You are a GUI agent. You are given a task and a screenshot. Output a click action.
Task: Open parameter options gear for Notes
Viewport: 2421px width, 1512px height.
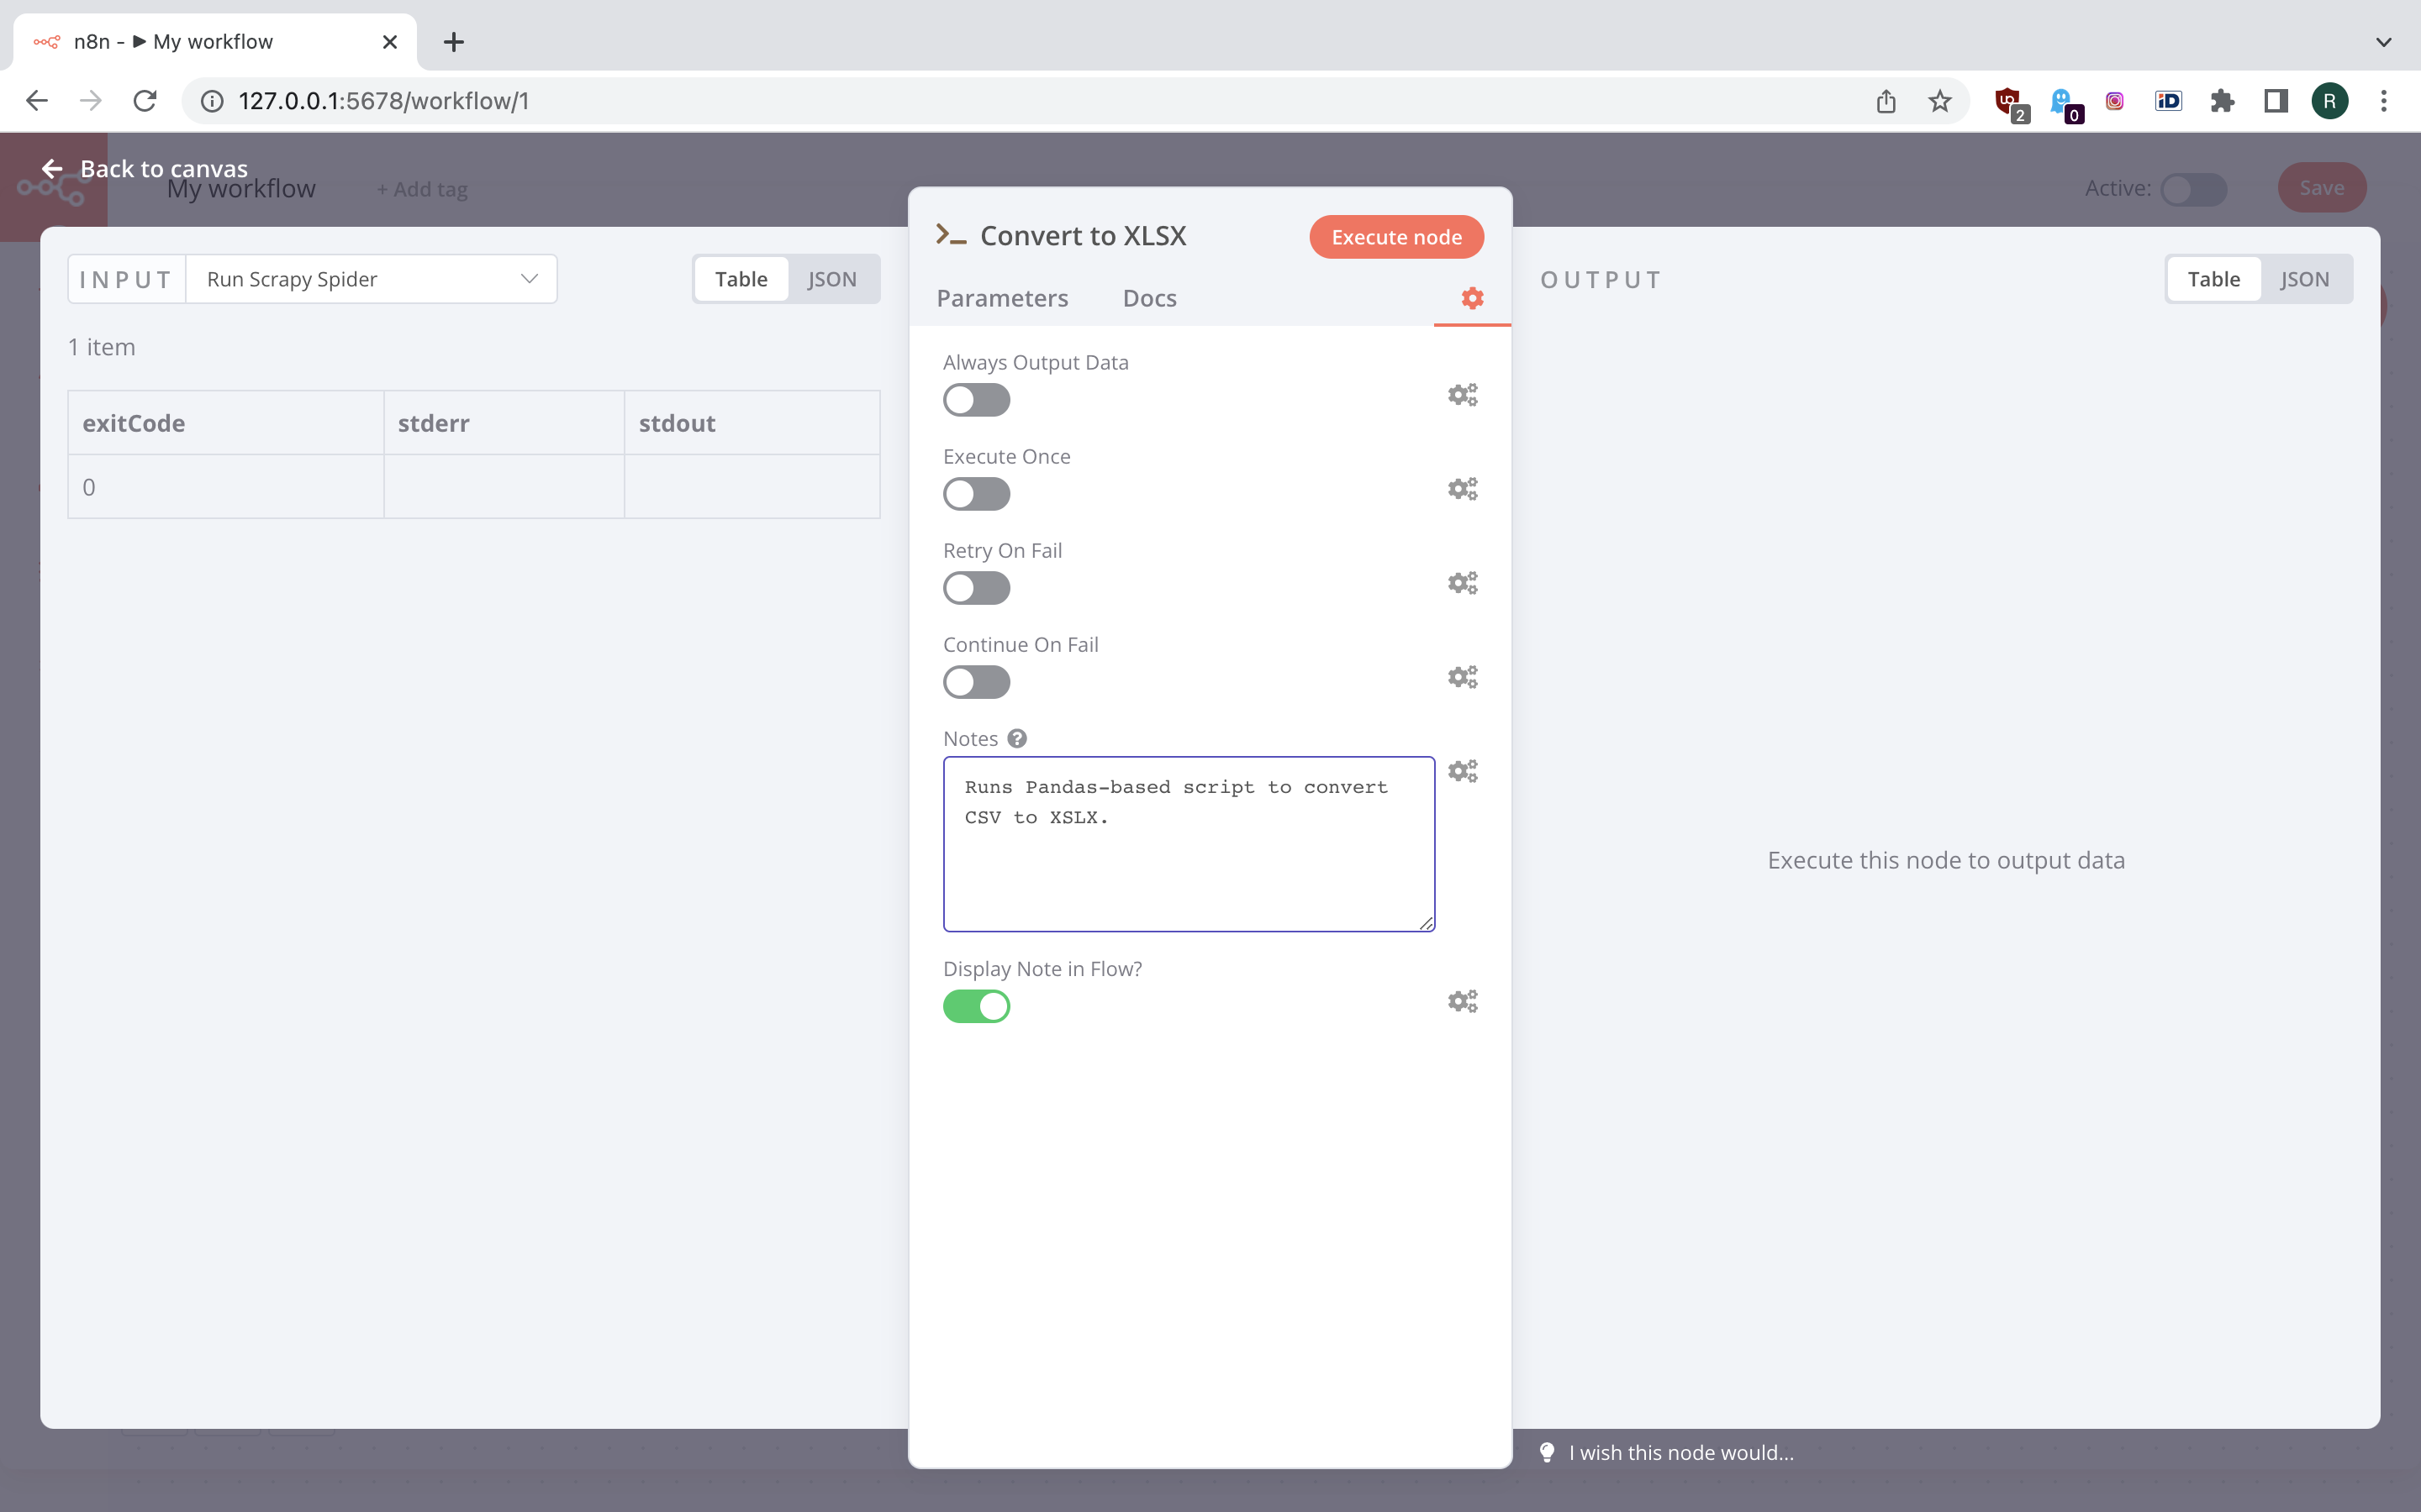1463,771
